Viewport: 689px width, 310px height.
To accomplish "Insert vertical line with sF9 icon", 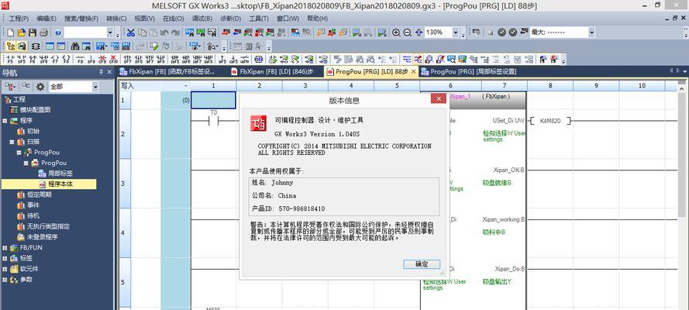I will click(x=91, y=59).
